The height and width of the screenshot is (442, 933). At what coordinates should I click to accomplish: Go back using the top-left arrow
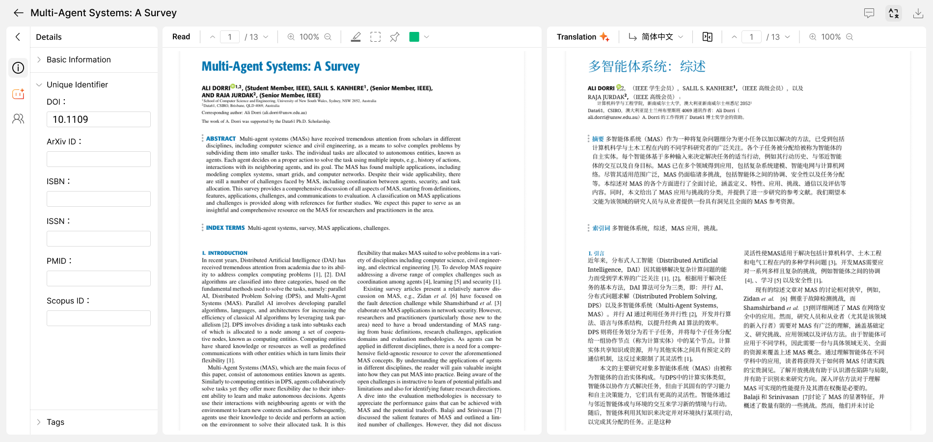(18, 13)
